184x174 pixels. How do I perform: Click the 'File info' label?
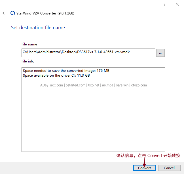28,61
